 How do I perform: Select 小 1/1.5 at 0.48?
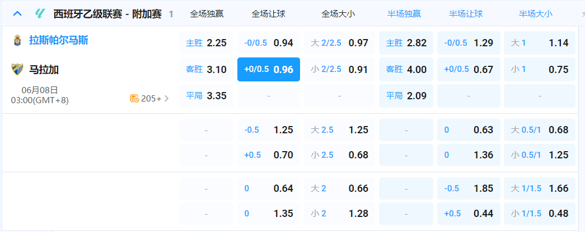[540, 214]
